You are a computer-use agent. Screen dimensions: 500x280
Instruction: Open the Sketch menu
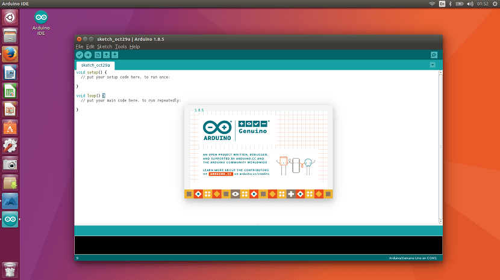point(104,46)
